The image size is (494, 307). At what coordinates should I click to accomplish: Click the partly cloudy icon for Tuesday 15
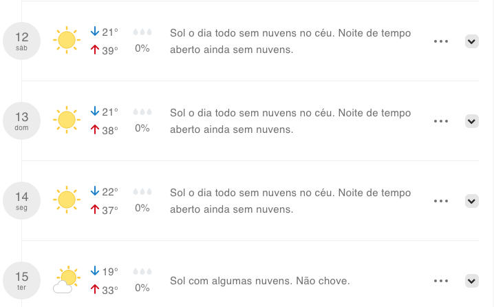[65, 280]
